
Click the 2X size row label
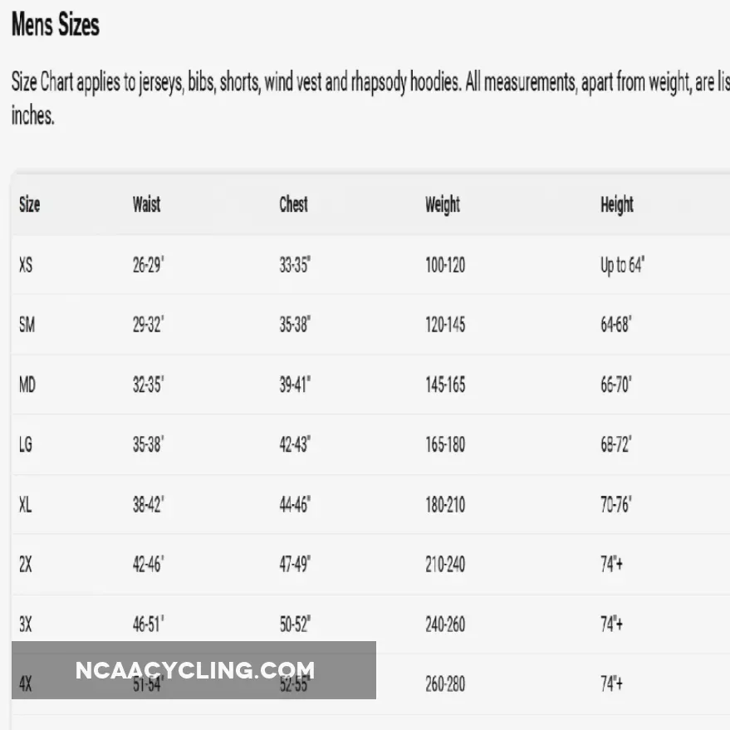coord(26,565)
